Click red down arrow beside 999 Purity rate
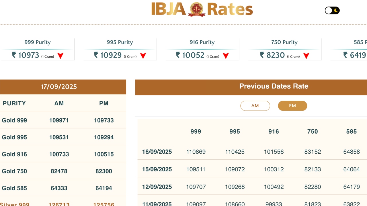 pos(60,56)
